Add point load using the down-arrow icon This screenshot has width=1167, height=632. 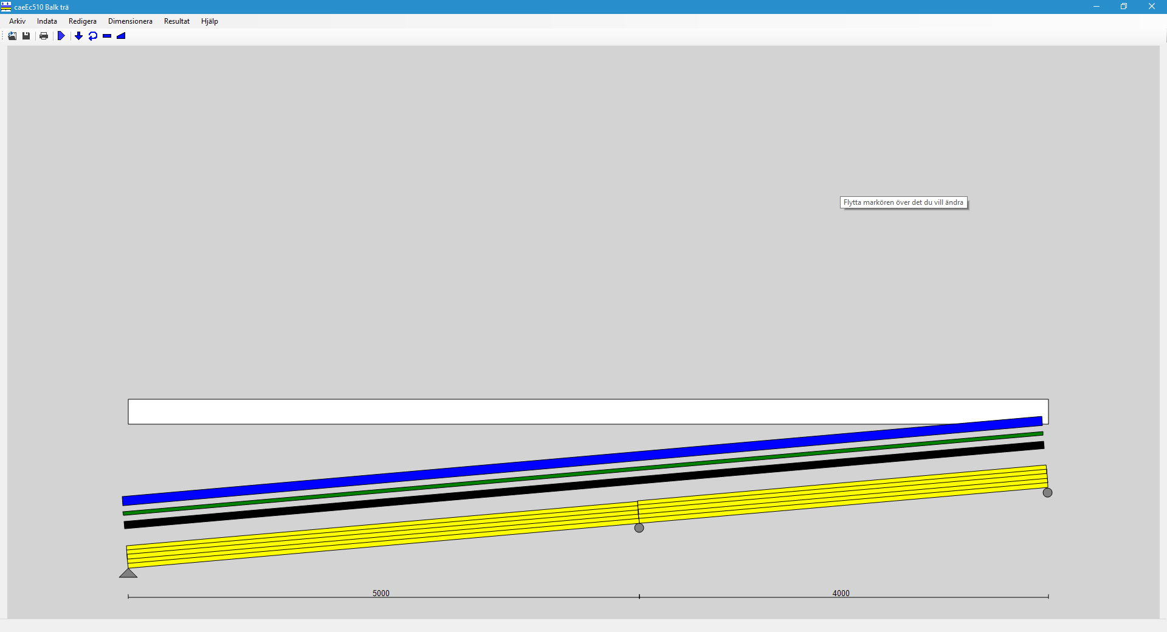click(x=78, y=36)
